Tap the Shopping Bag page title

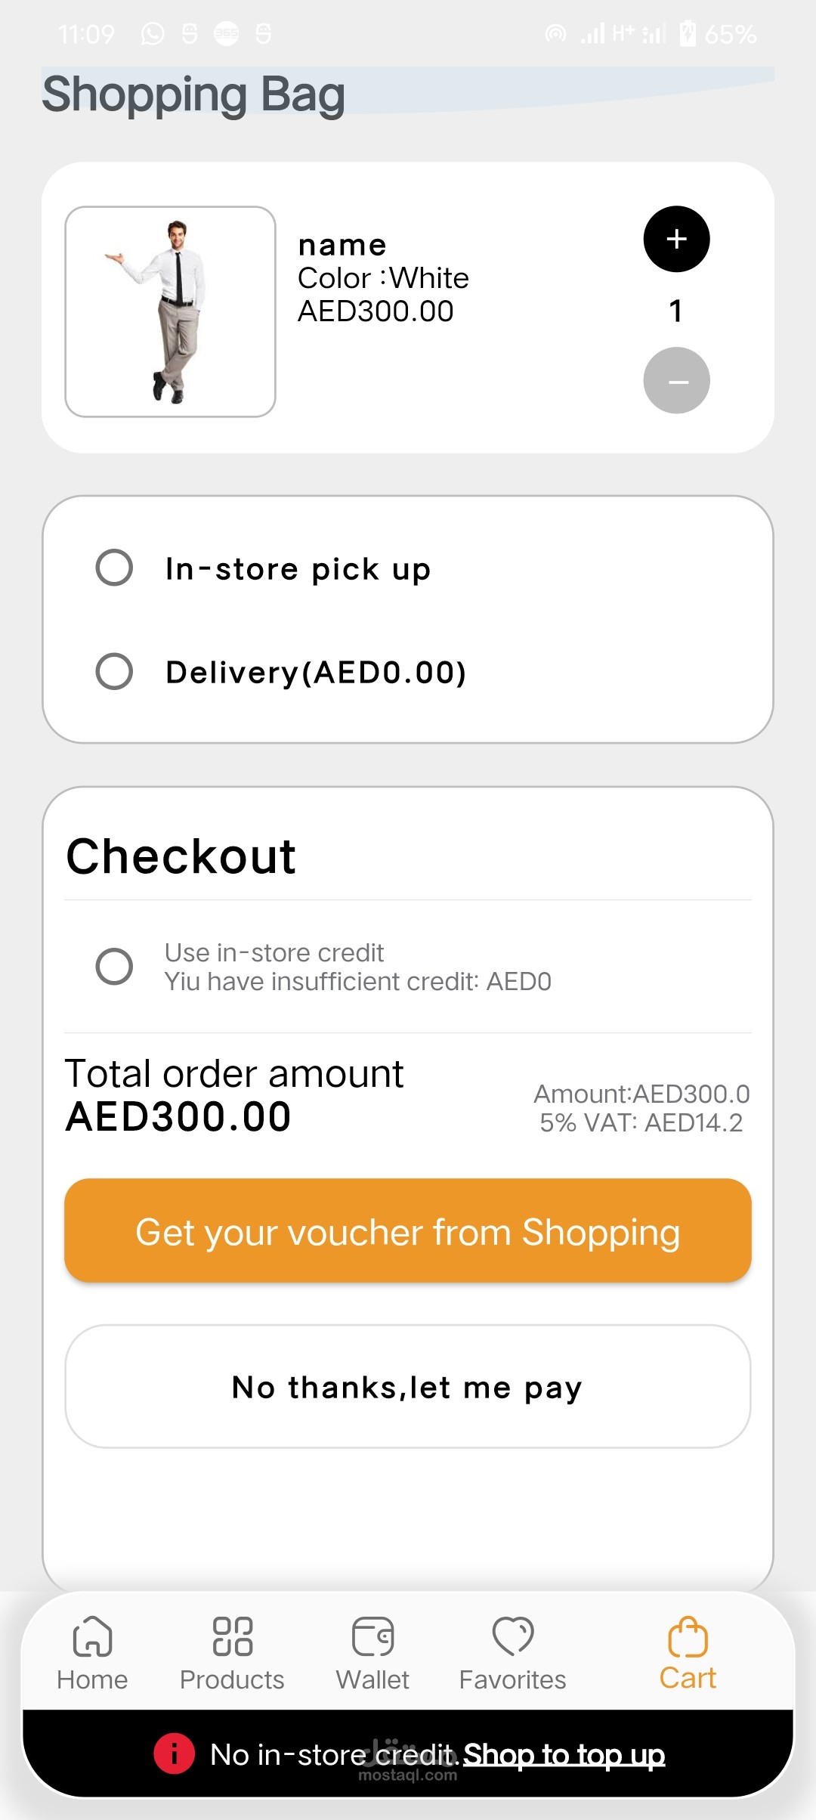193,94
